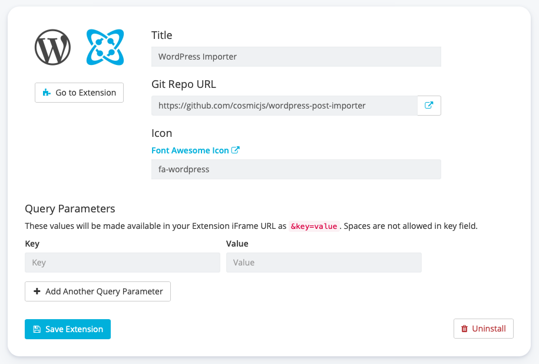Select the Icon field containing fa-wordpress
Image resolution: width=539 pixels, height=364 pixels.
[x=296, y=169]
